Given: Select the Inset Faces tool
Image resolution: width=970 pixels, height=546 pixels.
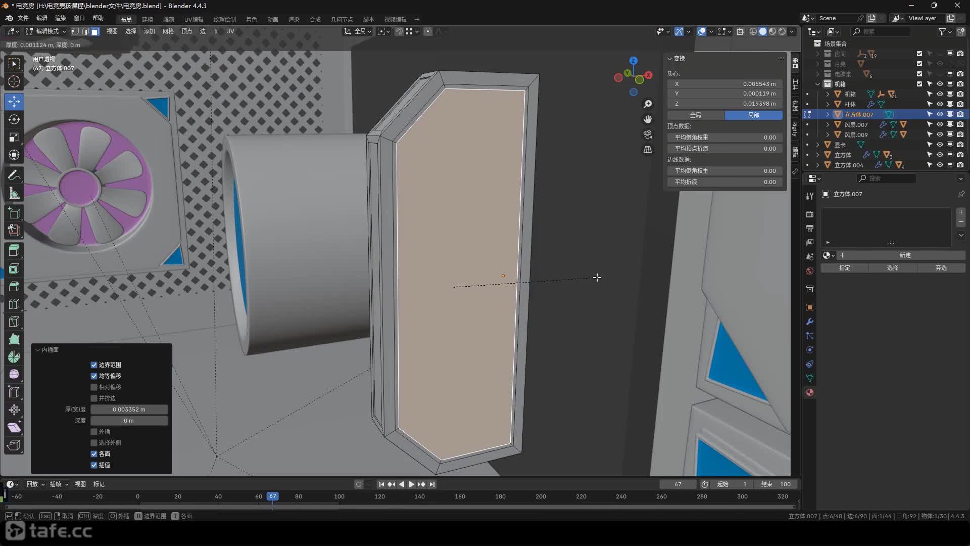Looking at the screenshot, I should click(x=14, y=268).
